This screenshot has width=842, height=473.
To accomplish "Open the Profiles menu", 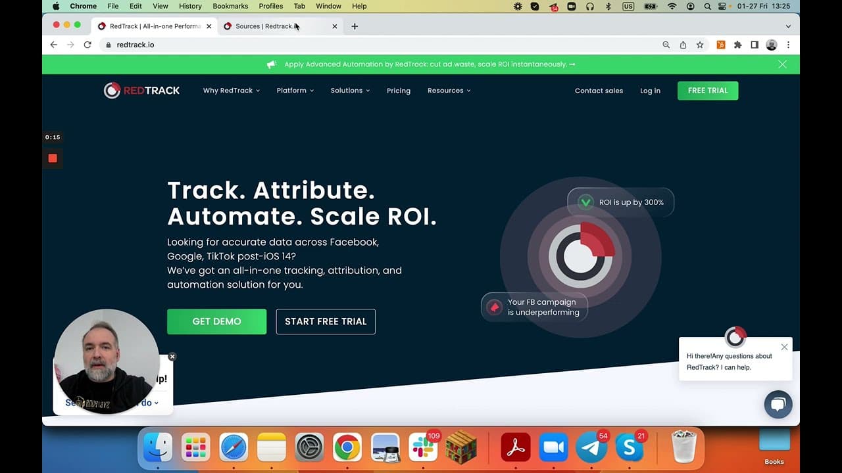I will (x=271, y=7).
